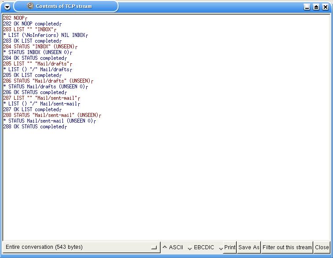Click the "* STATUS Mail/drafts (UNSEEN 0)" response
333x258 pixels.
(44, 87)
